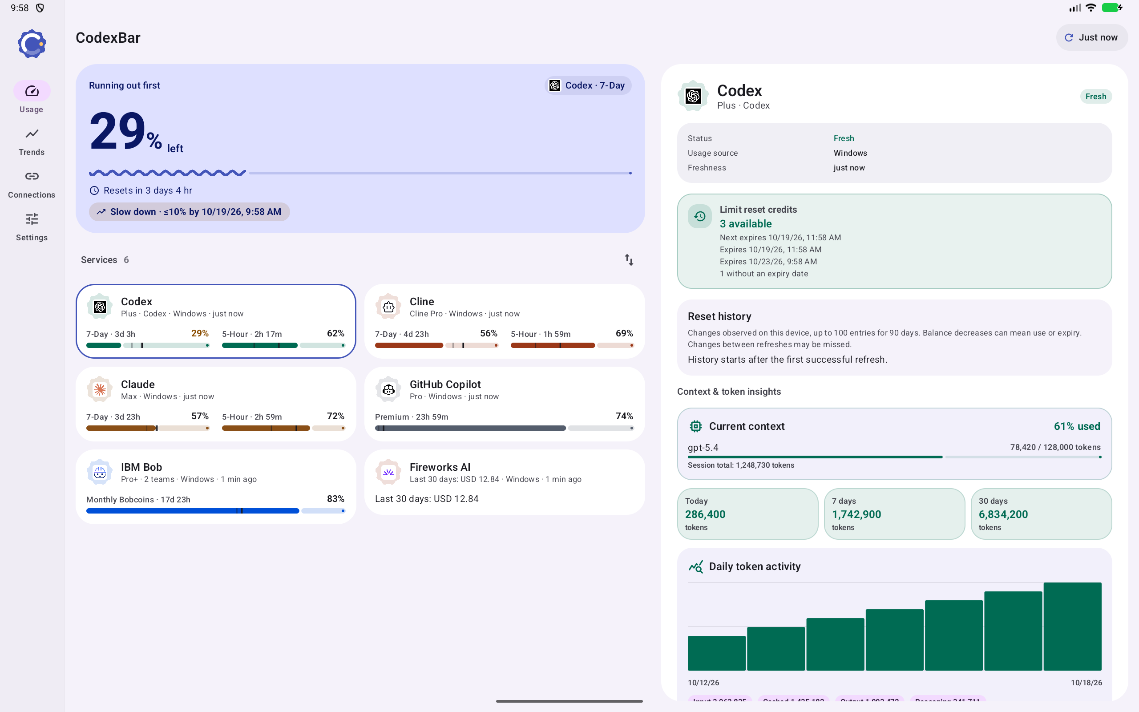Click the 30 days 6,834,200 tokens tile
The image size is (1139, 712).
point(1041,514)
